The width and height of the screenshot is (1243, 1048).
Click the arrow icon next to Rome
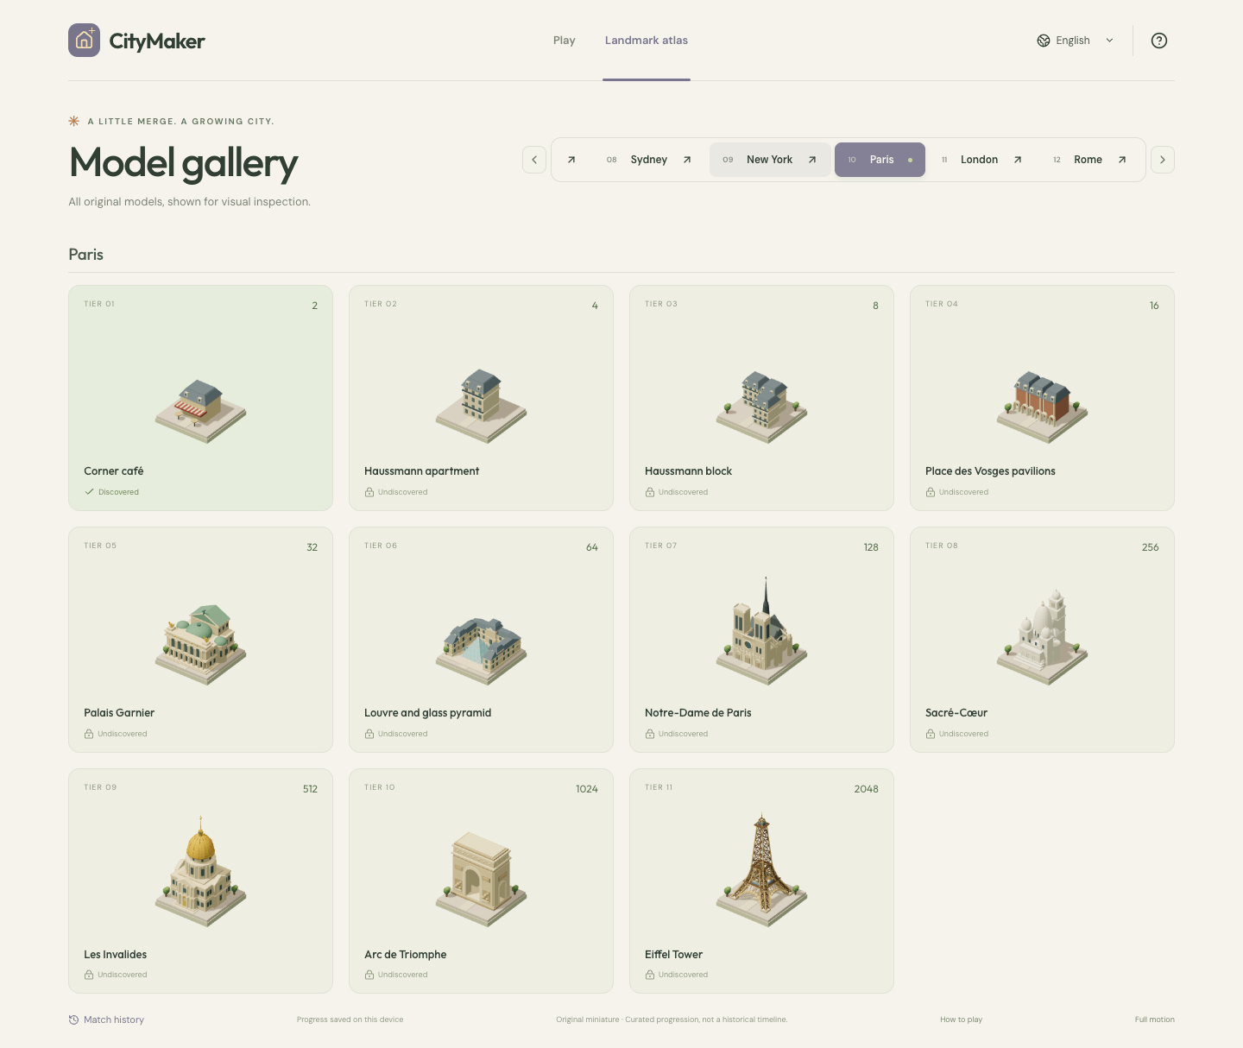point(1122,160)
